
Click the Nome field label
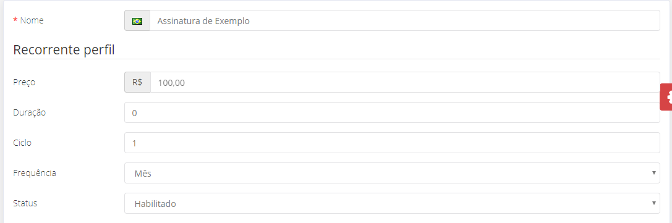(x=32, y=20)
